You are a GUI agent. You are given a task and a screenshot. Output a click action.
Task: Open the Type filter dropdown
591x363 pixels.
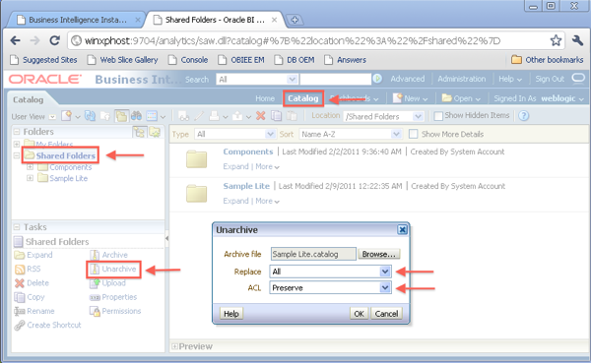[270, 134]
